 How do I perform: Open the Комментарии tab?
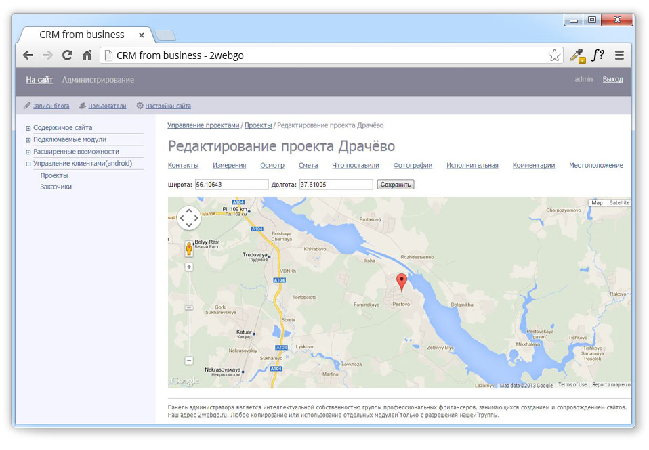click(x=534, y=165)
